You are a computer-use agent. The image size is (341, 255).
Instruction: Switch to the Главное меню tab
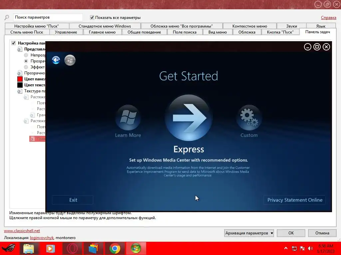point(102,32)
